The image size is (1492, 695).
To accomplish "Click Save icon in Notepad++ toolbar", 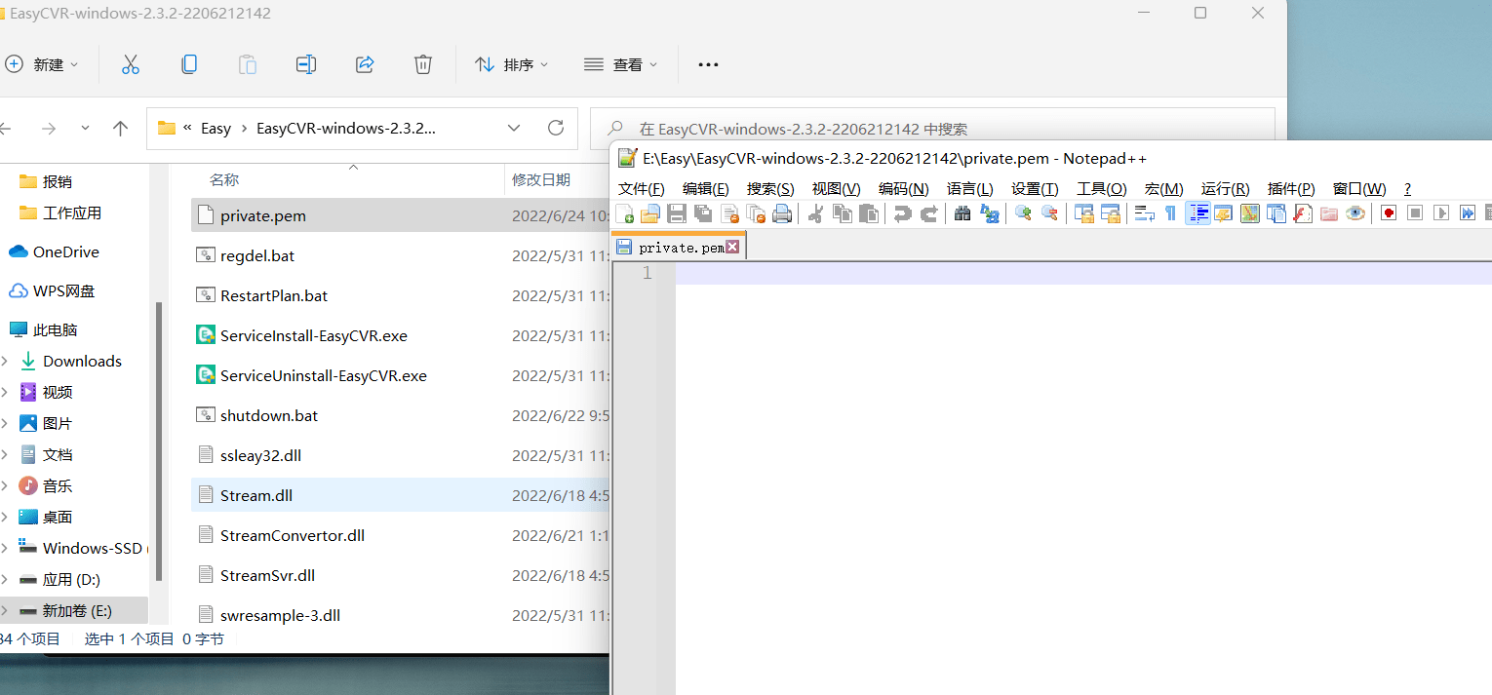I will (x=677, y=213).
